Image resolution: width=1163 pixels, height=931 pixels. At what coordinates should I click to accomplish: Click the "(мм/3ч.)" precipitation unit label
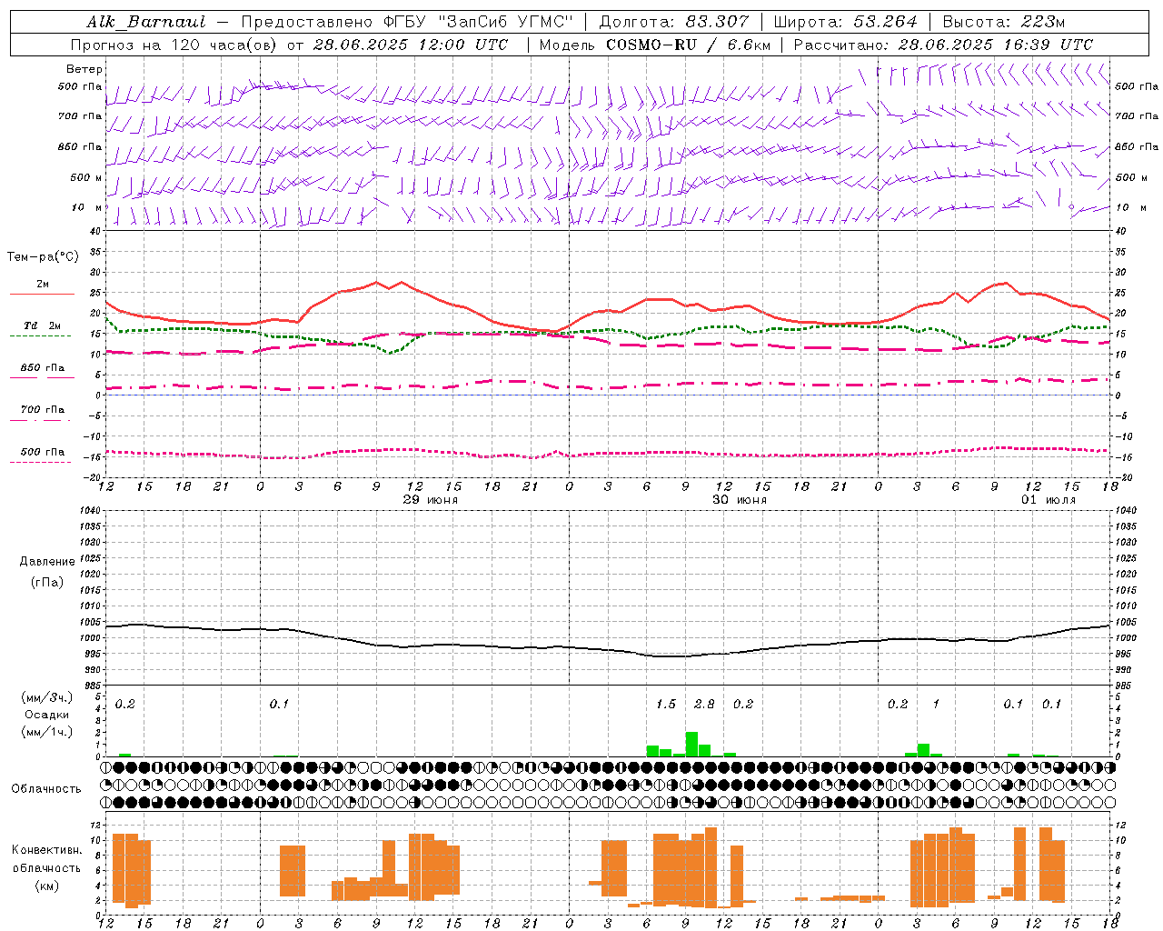point(47,698)
